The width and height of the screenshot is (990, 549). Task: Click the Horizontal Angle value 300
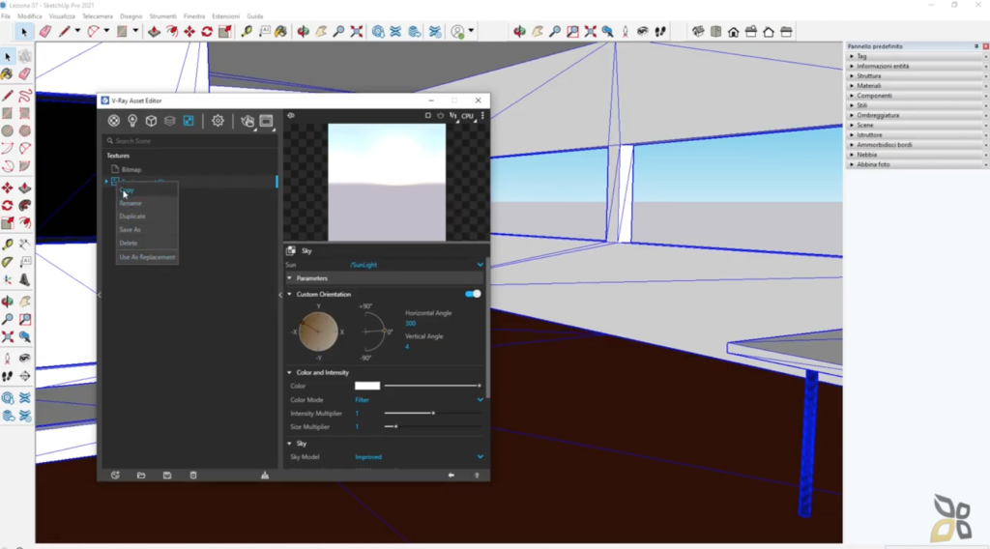[x=410, y=324]
